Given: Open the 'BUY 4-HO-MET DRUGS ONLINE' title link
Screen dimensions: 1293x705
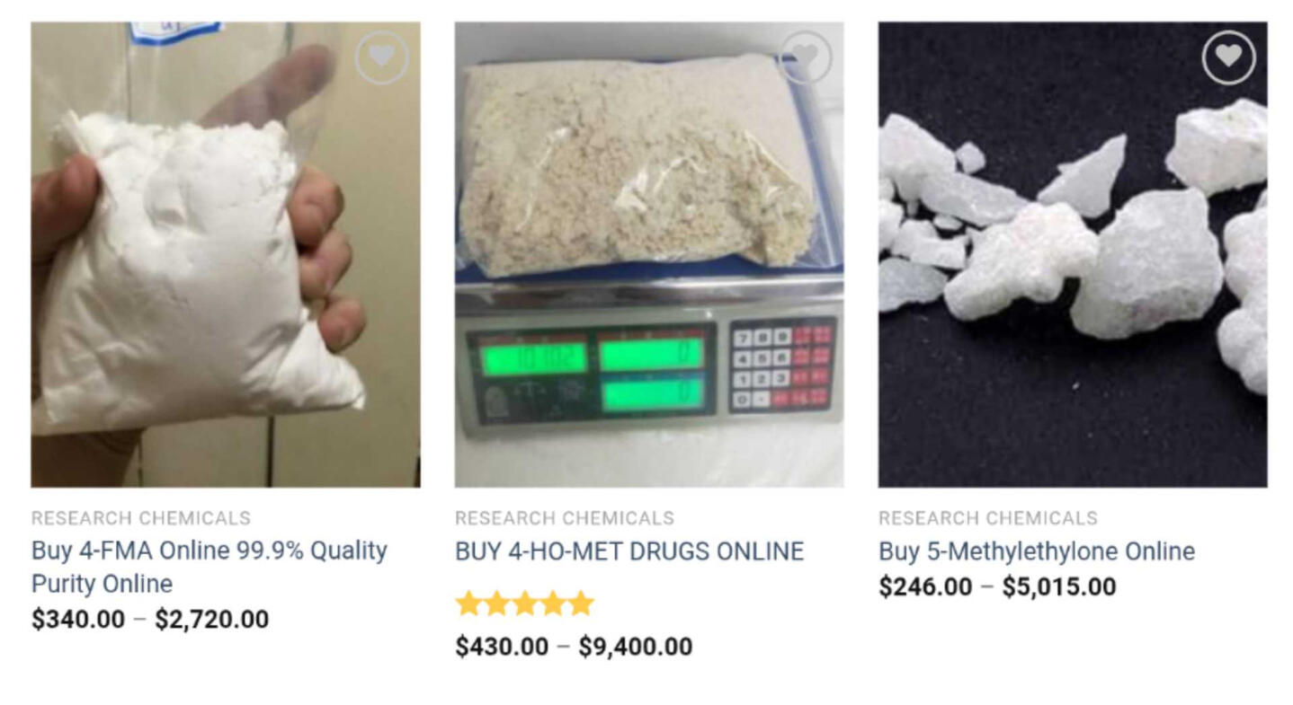Looking at the screenshot, I should click(x=629, y=551).
